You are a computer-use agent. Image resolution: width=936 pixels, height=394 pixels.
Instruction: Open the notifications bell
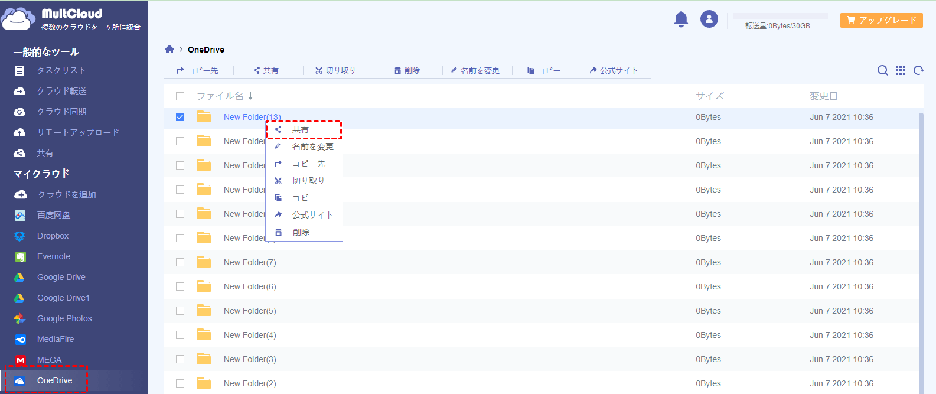pyautogui.click(x=681, y=19)
